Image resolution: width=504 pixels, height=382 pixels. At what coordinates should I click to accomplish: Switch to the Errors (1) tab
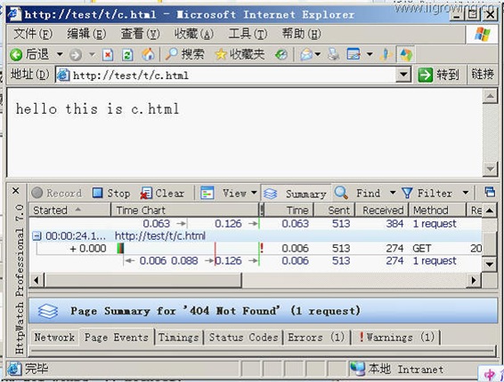coord(316,337)
